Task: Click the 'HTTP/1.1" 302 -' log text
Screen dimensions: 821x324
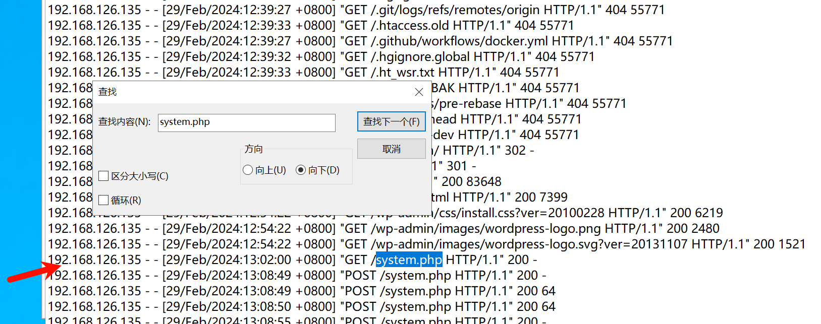Action: click(x=488, y=151)
